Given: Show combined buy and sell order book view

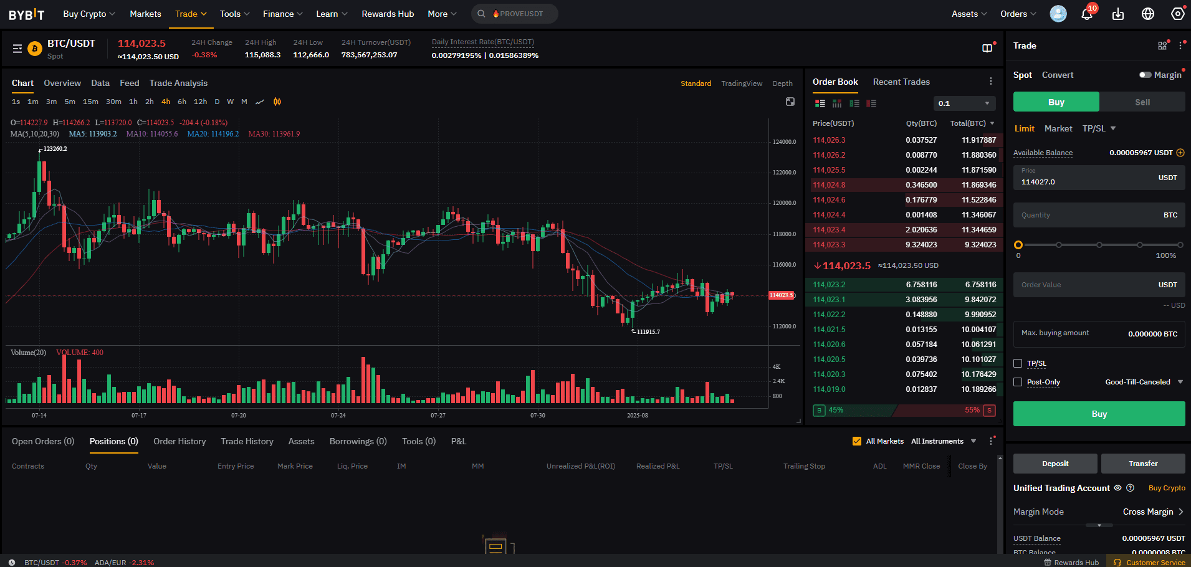Looking at the screenshot, I should pos(820,103).
